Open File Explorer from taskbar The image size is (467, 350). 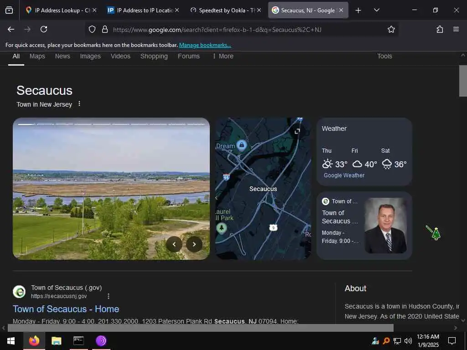(x=56, y=341)
